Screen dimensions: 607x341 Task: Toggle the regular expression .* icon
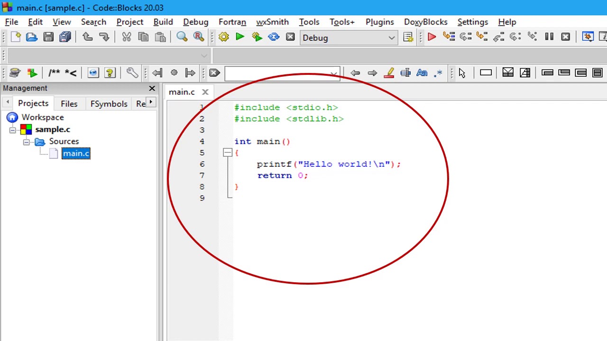[438, 72]
